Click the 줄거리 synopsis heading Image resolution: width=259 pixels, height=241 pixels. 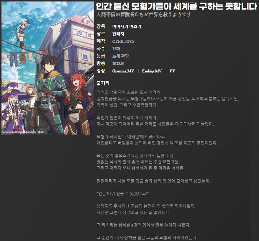tap(102, 83)
